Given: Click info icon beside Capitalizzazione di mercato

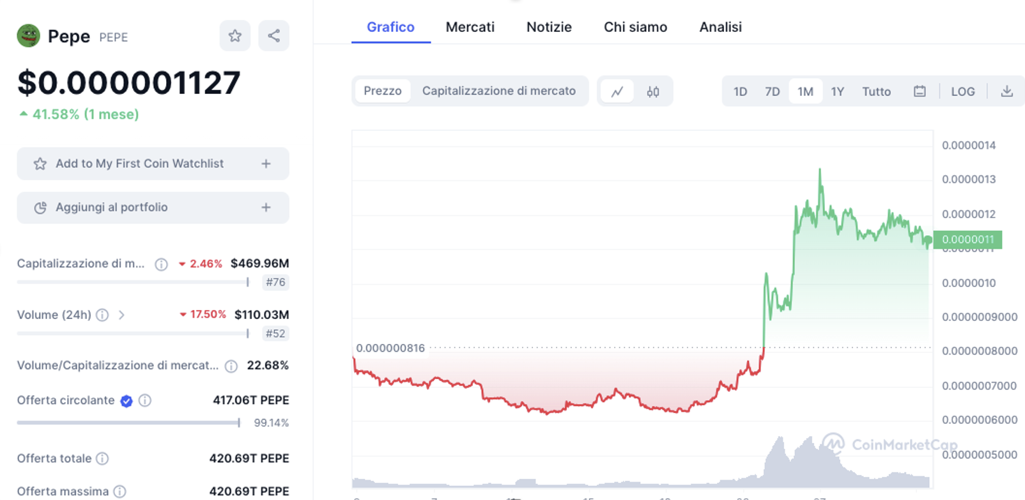Looking at the screenshot, I should pyautogui.click(x=162, y=264).
